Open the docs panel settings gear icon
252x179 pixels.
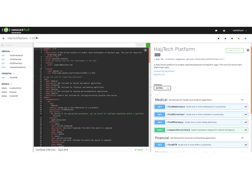248,50
